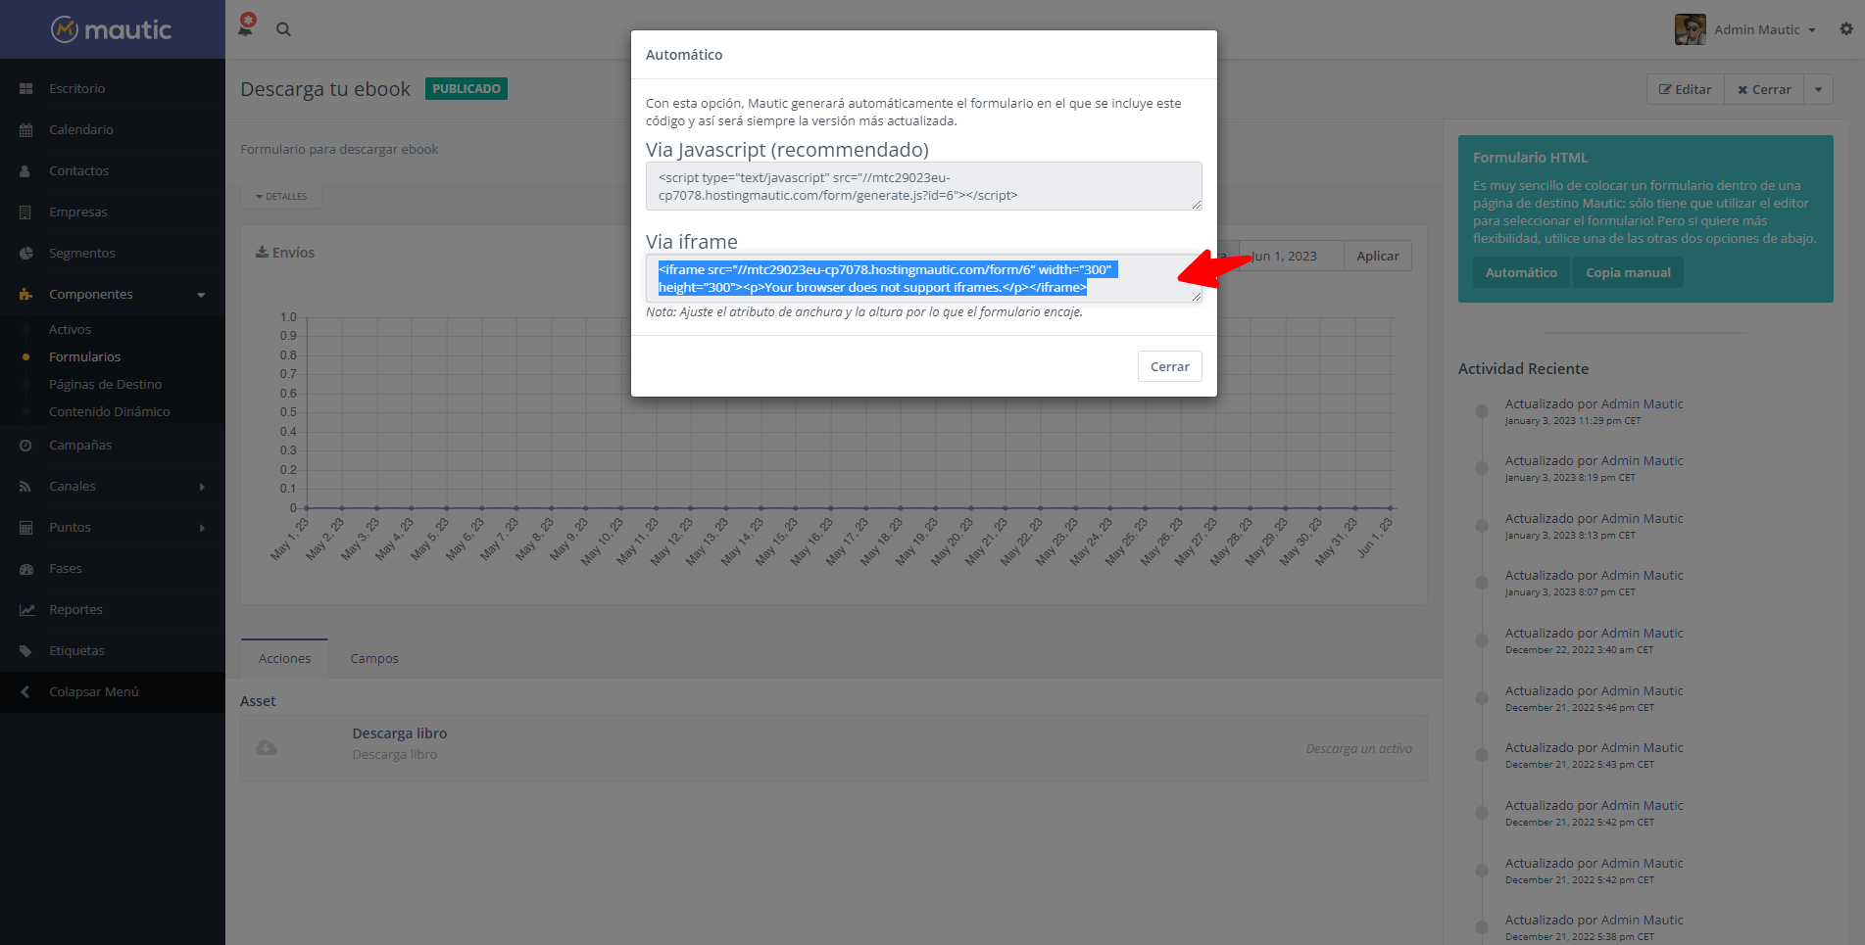
Task: Click the Aplicar date filter button
Action: tap(1378, 257)
